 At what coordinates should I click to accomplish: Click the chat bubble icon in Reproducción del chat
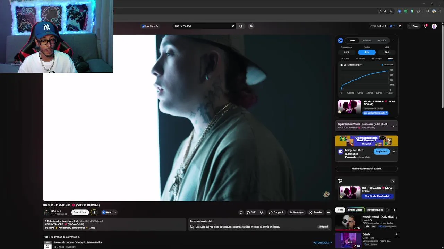tap(192, 227)
